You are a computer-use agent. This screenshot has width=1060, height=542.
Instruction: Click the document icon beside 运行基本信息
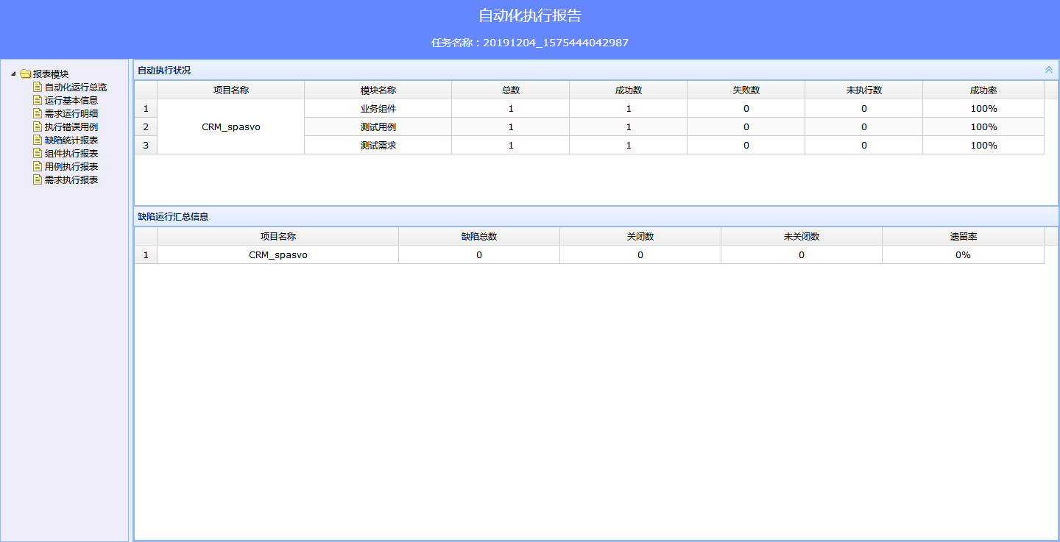coord(38,100)
